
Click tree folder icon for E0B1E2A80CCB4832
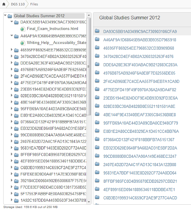16,115
